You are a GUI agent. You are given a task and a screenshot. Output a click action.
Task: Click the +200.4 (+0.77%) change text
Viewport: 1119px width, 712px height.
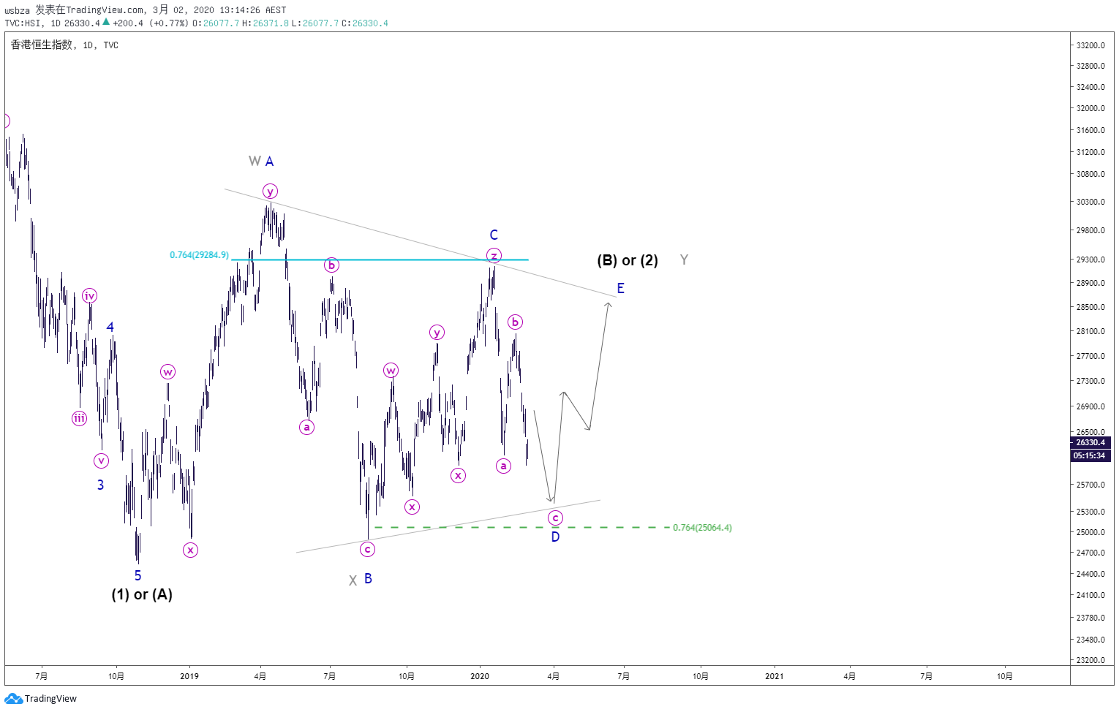point(151,23)
